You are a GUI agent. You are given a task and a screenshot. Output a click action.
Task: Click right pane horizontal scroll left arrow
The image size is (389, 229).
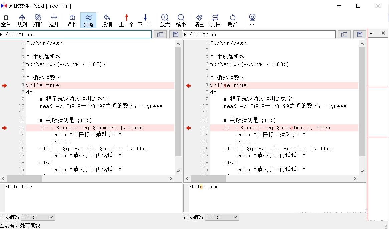pyautogui.click(x=187, y=178)
